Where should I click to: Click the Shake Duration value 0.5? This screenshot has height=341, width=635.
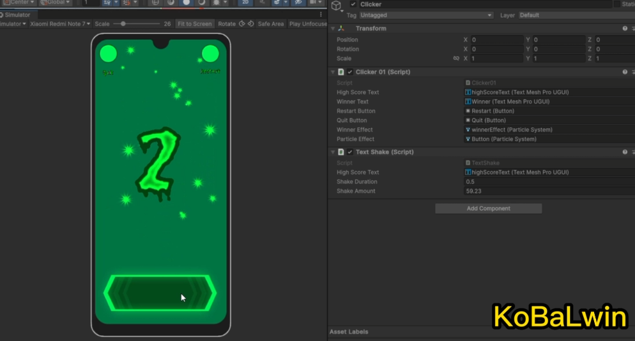click(549, 181)
